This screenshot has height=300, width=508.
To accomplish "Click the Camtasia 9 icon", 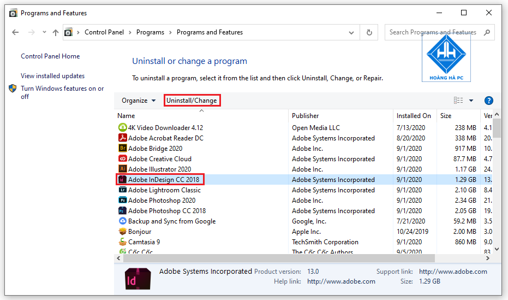I will (x=122, y=242).
